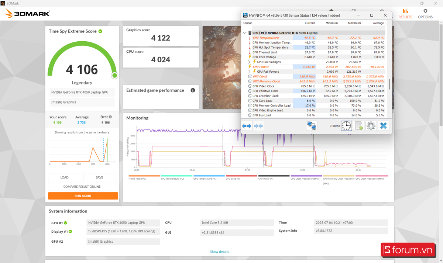Click the clock icon of GPU Clock row
Screen dimensions: 443x263
tap(250, 76)
